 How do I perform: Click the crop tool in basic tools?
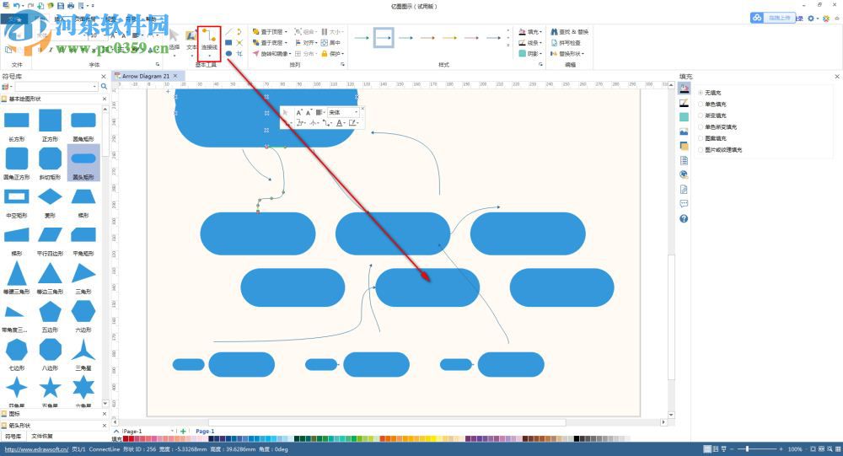coord(239,53)
